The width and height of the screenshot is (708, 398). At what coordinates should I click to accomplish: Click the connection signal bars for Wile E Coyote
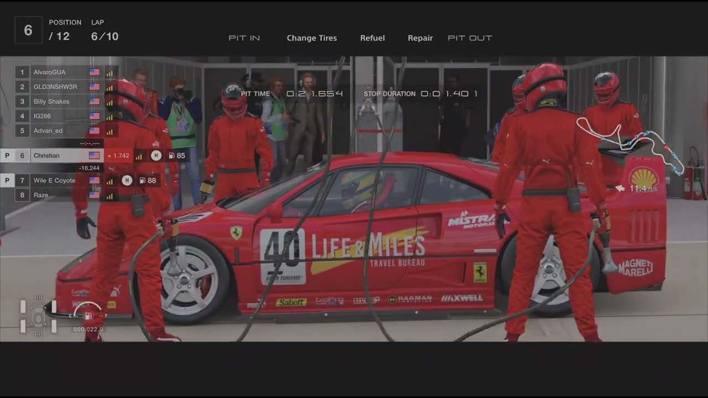[x=109, y=180]
